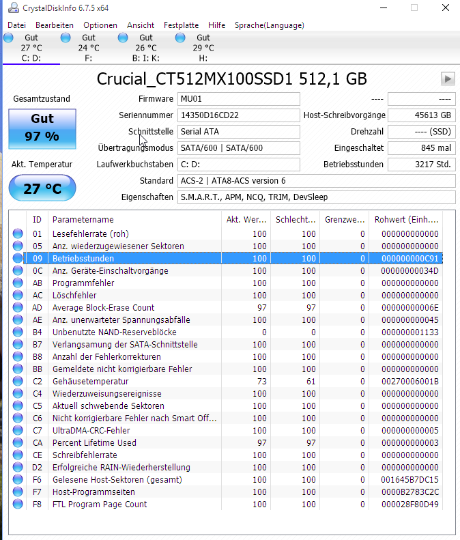Click status orb of UltraDMA-CRC-Fehler row
460x540 pixels.
click(18, 431)
